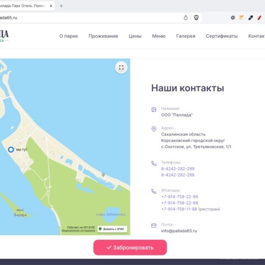This screenshot has height=265, width=265.
Task: Open Сертификаты in the navigation
Action: click(222, 36)
